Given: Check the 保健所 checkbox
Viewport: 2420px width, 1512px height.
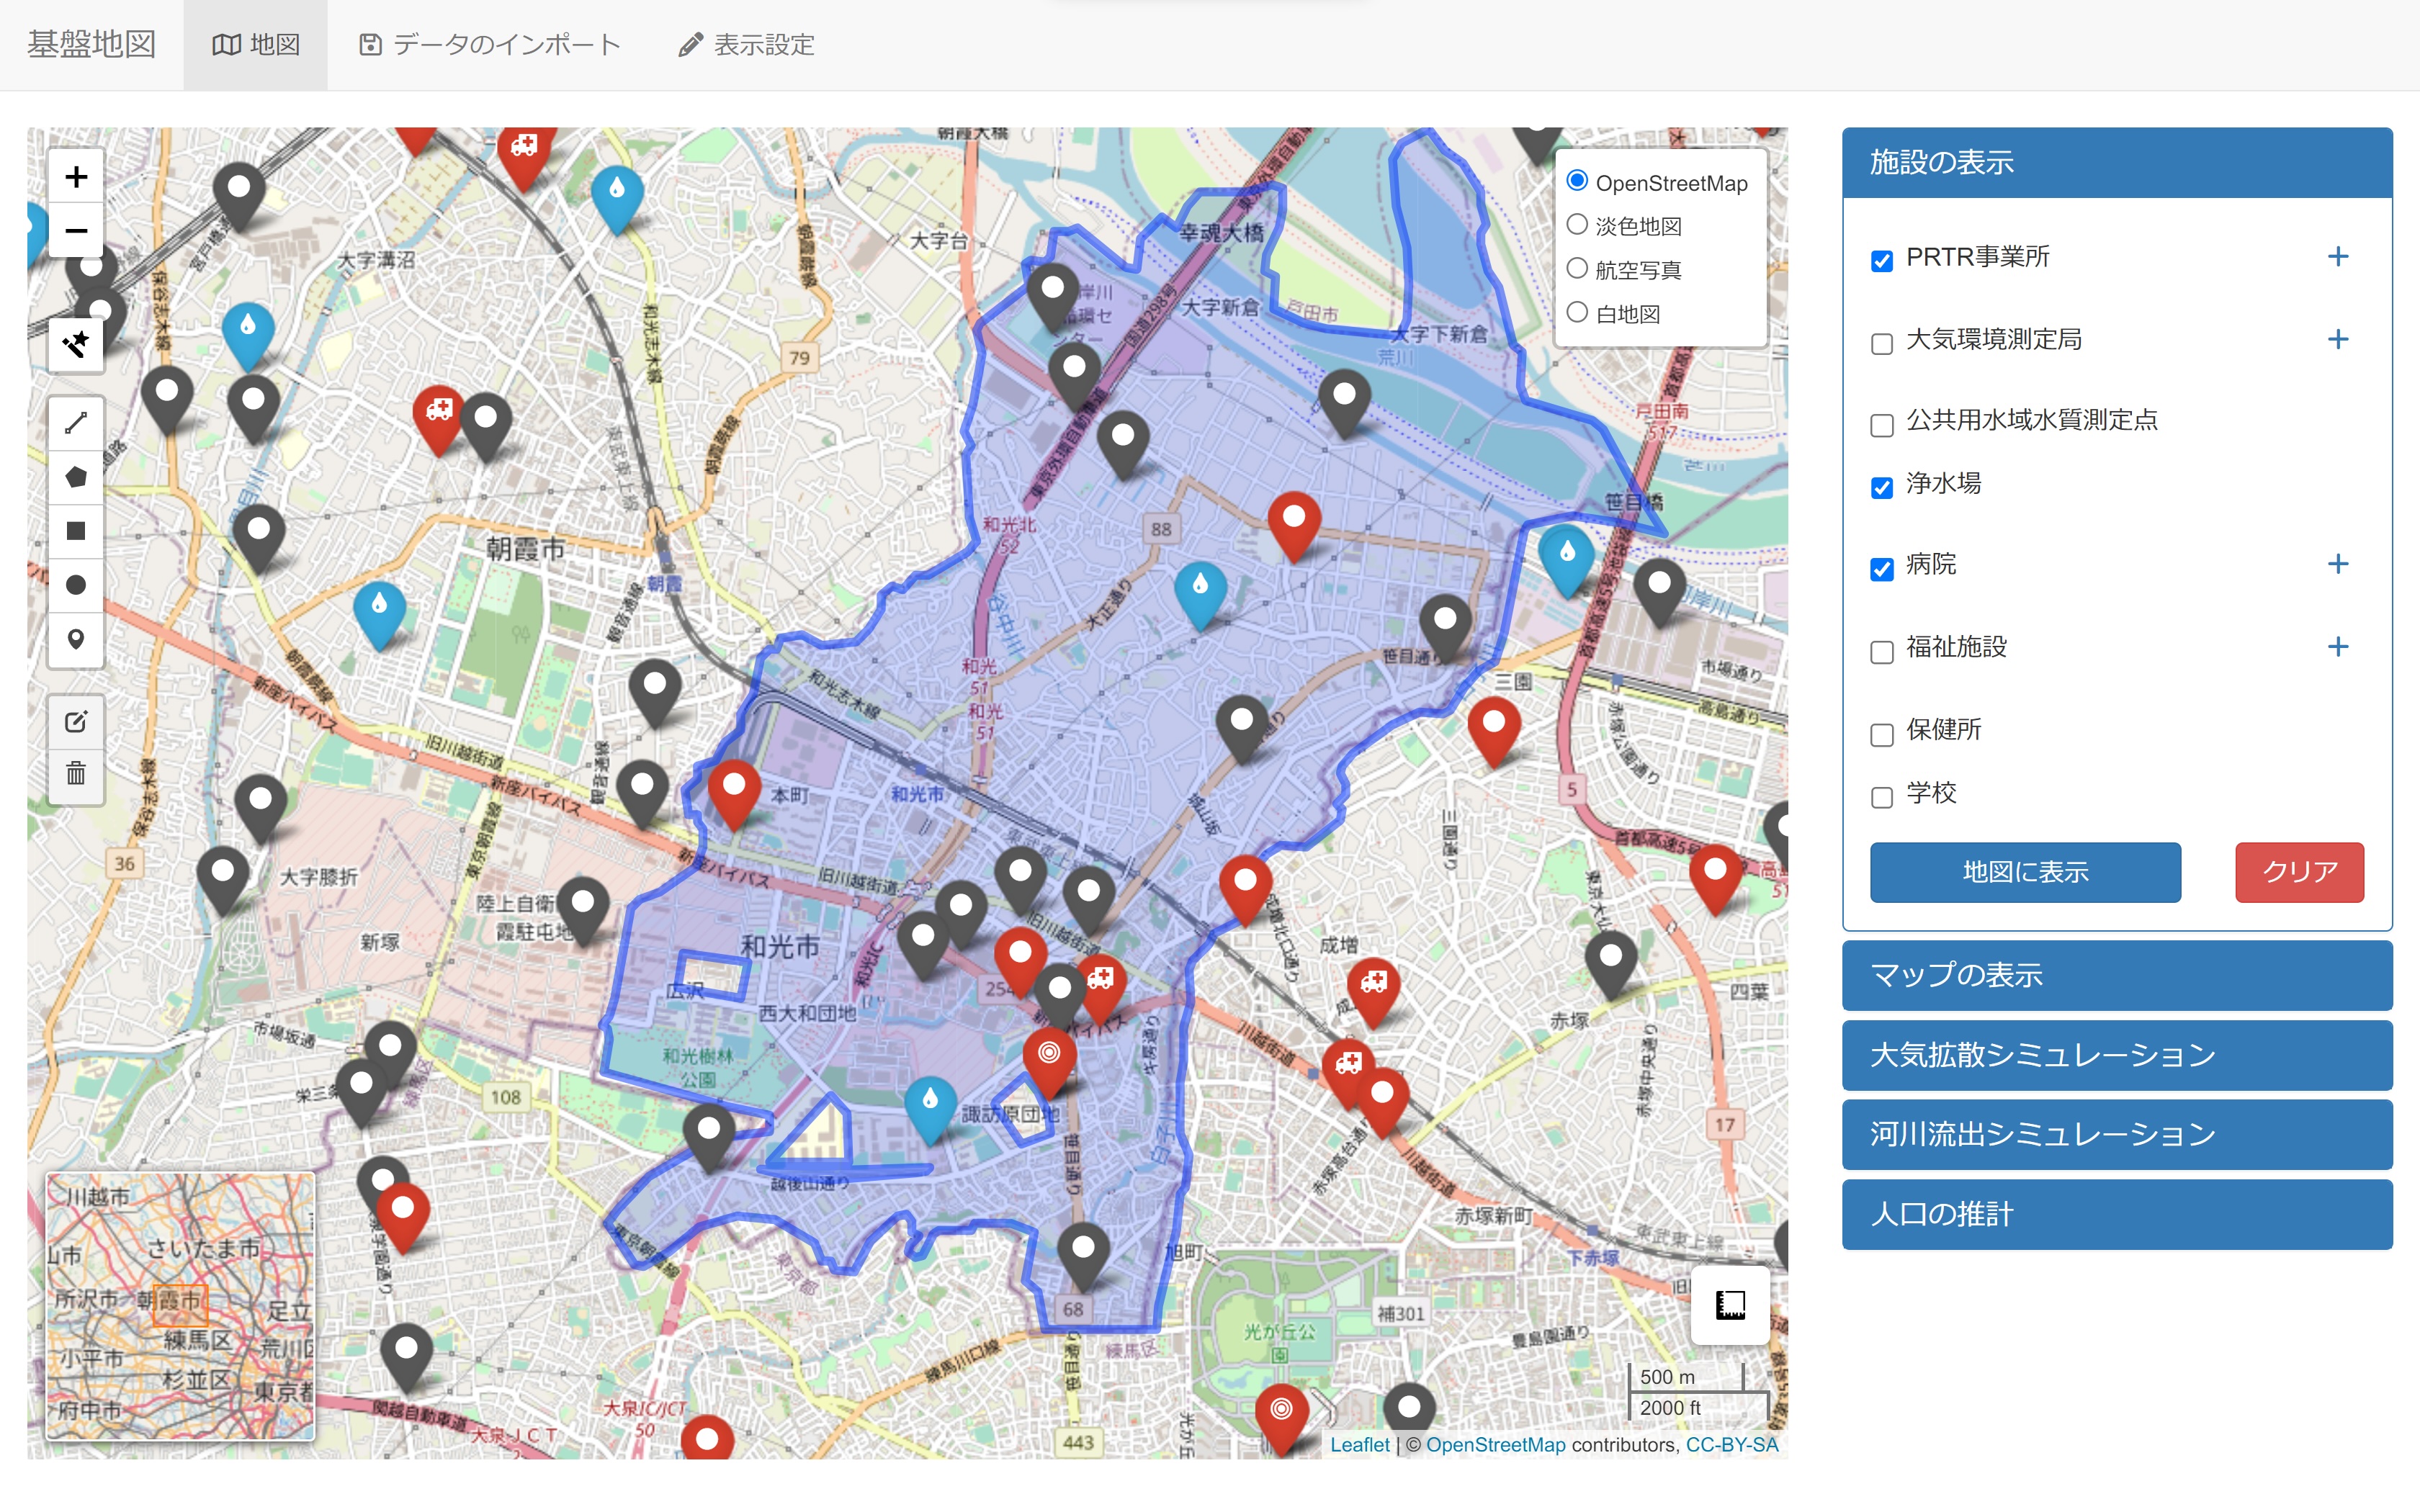Looking at the screenshot, I should pyautogui.click(x=1881, y=734).
